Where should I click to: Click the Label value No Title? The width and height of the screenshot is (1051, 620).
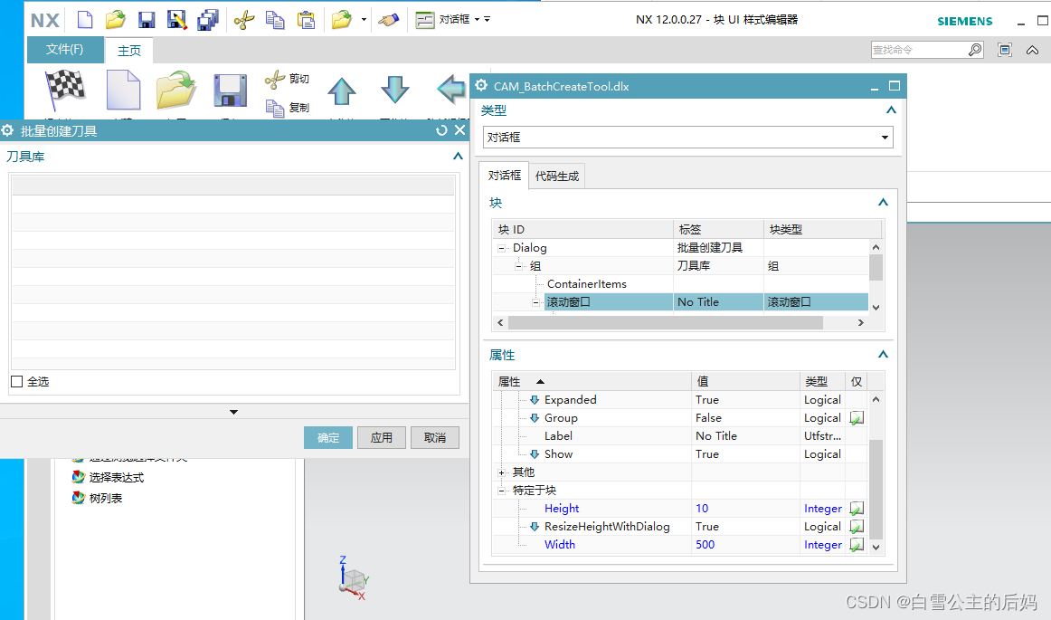coord(716,436)
